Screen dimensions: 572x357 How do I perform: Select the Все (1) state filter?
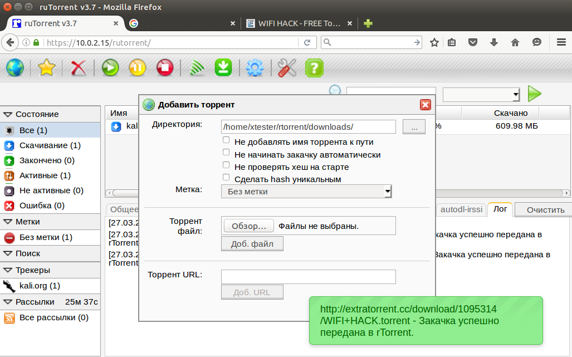tap(50, 130)
